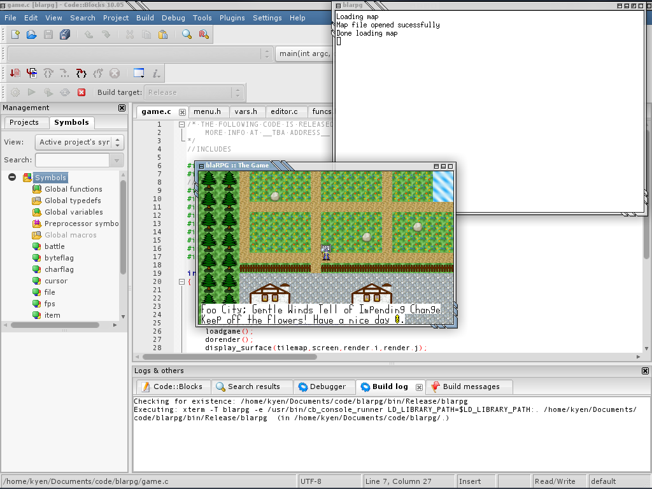The image size is (652, 489).
Task: Click the Find magnifier icon
Action: [x=187, y=34]
